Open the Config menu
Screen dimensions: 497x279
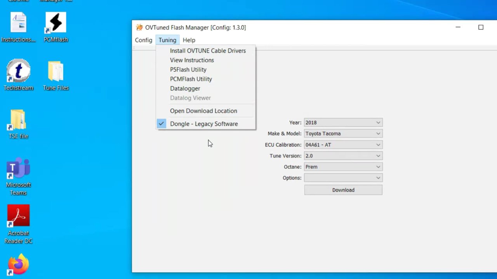[x=143, y=40]
